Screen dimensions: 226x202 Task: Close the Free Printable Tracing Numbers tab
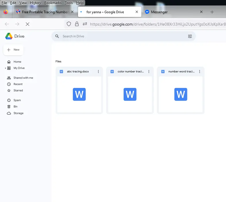coord(72,12)
